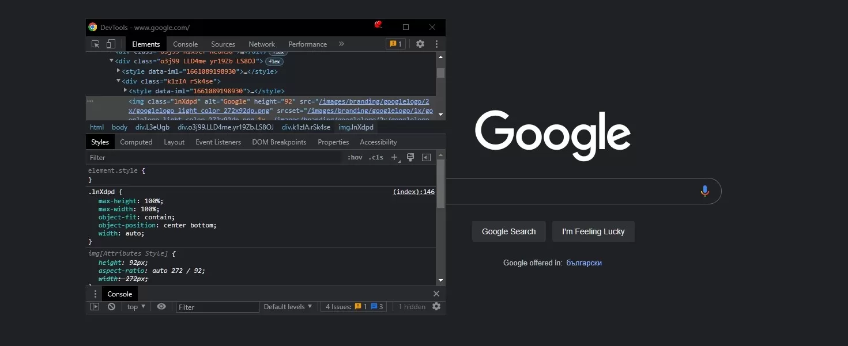Click the flex badge on o3j99 div
Image resolution: width=848 pixels, height=346 pixels.
point(274,61)
